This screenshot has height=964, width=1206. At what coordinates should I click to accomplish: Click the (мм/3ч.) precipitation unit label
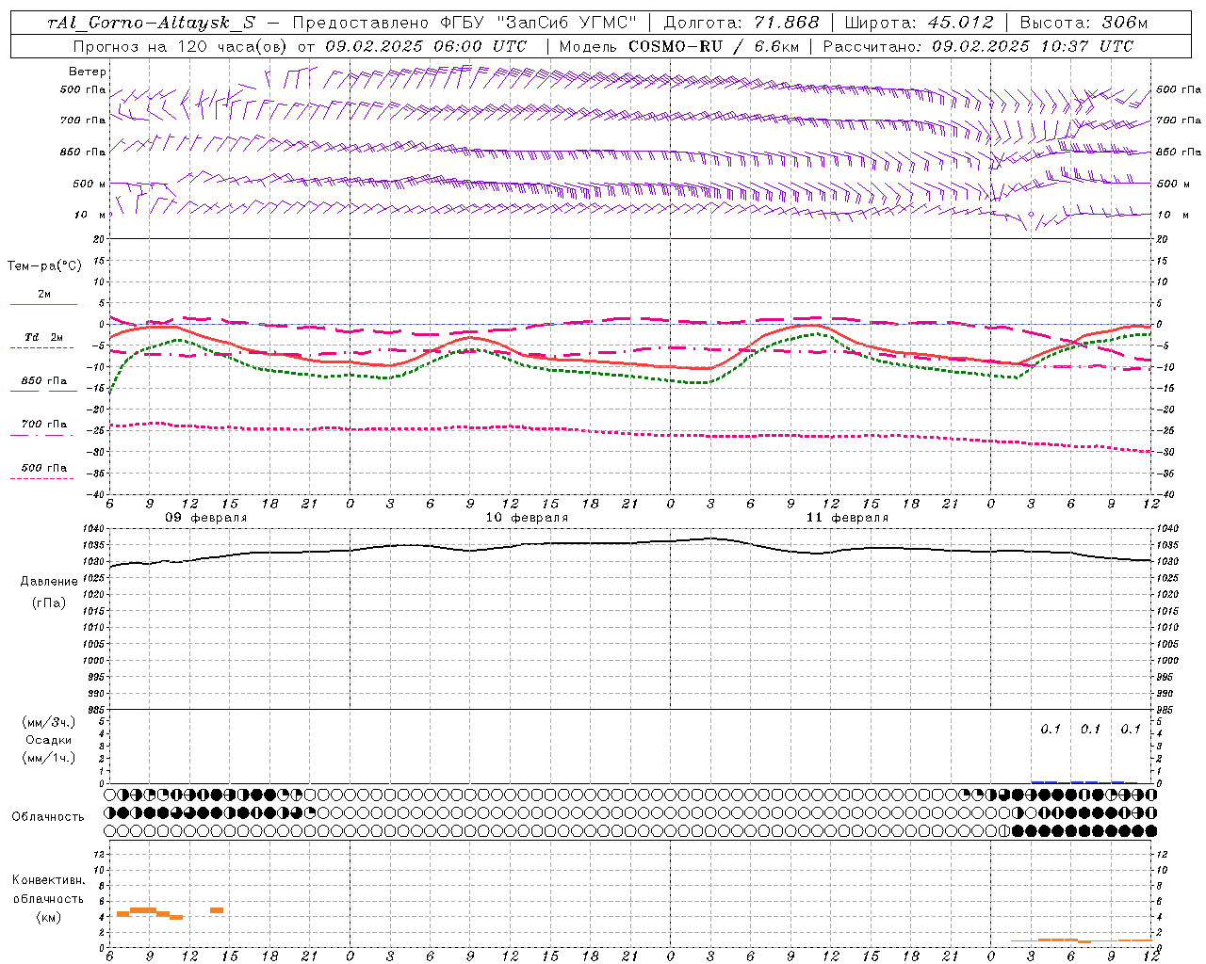coord(49,723)
